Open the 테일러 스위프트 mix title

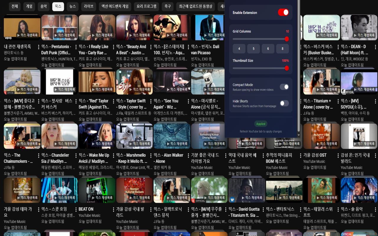click(318, 212)
